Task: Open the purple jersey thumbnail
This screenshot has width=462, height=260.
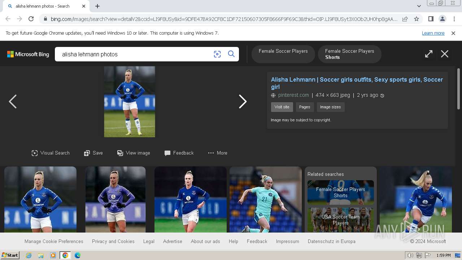Action: pos(115,199)
